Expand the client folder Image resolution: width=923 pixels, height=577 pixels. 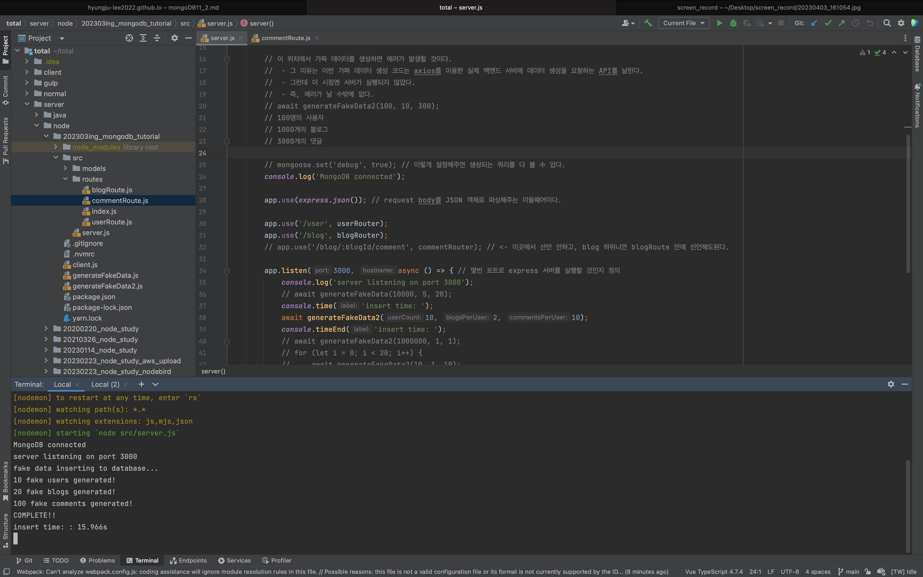27,72
